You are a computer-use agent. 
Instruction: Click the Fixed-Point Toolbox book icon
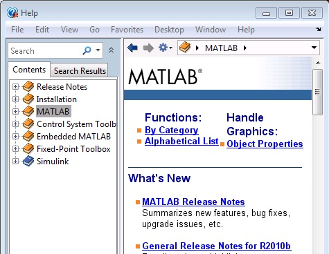click(x=28, y=148)
